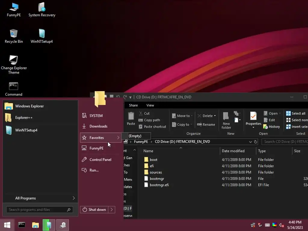
Task: Click keyboard tray icon
Action: pyautogui.click(x=267, y=225)
